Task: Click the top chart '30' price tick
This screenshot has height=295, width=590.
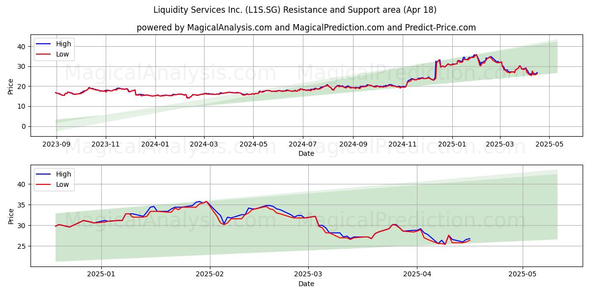Action: coord(23,66)
